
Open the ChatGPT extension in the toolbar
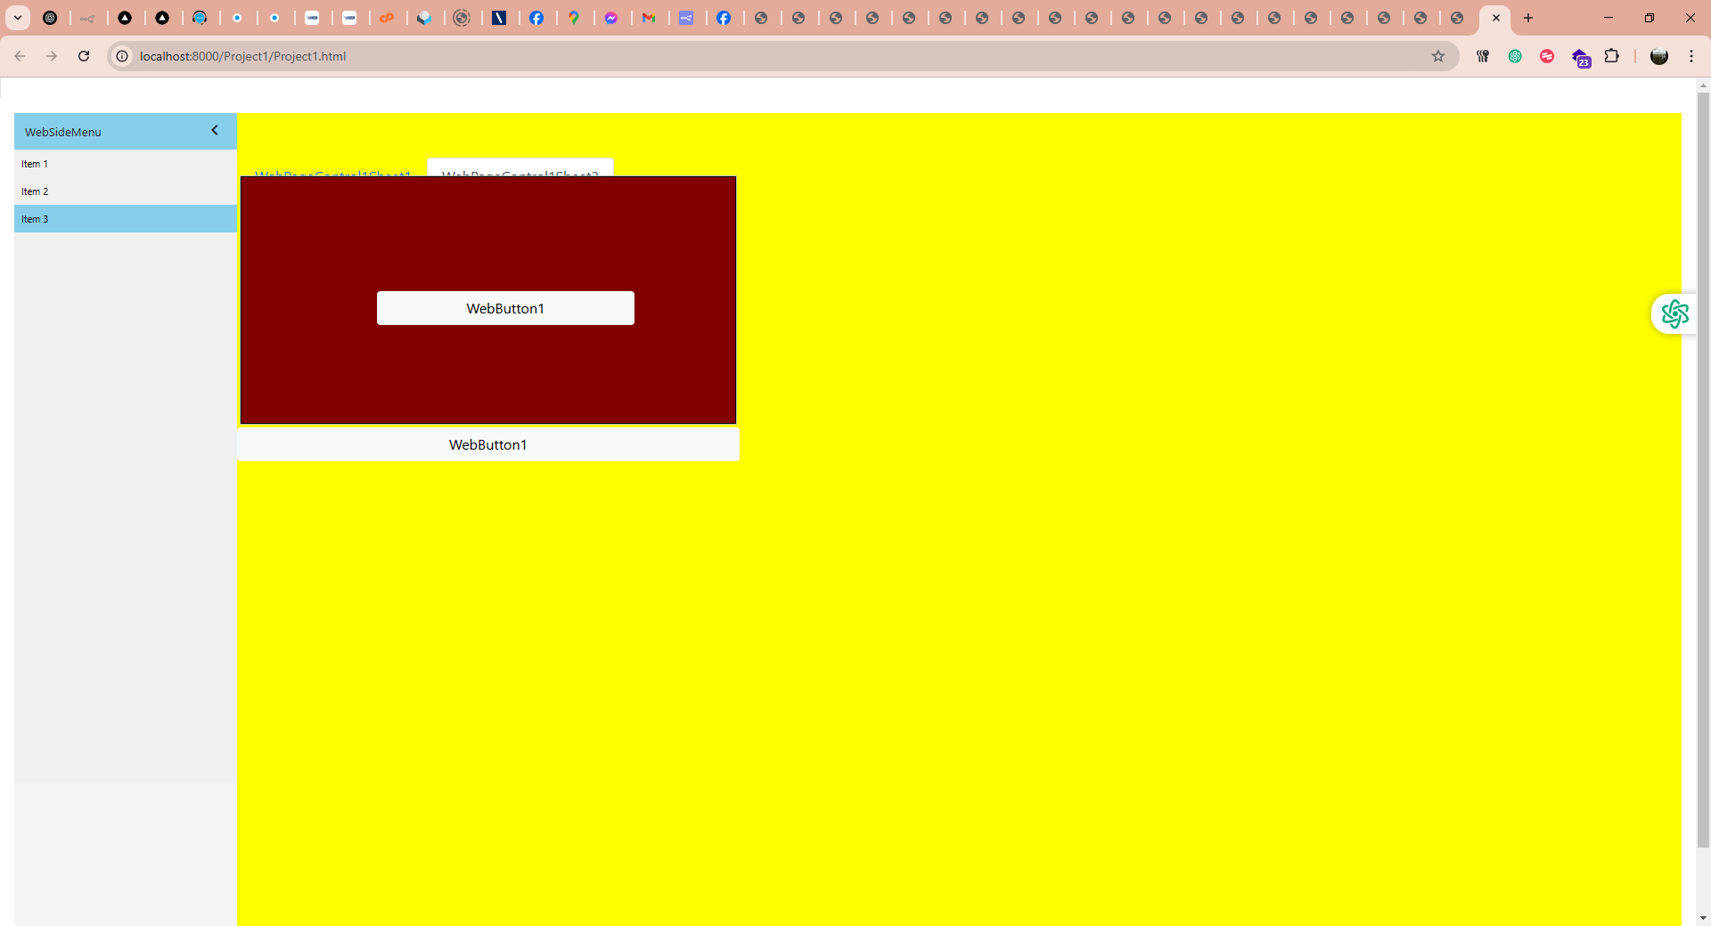pyautogui.click(x=1515, y=56)
